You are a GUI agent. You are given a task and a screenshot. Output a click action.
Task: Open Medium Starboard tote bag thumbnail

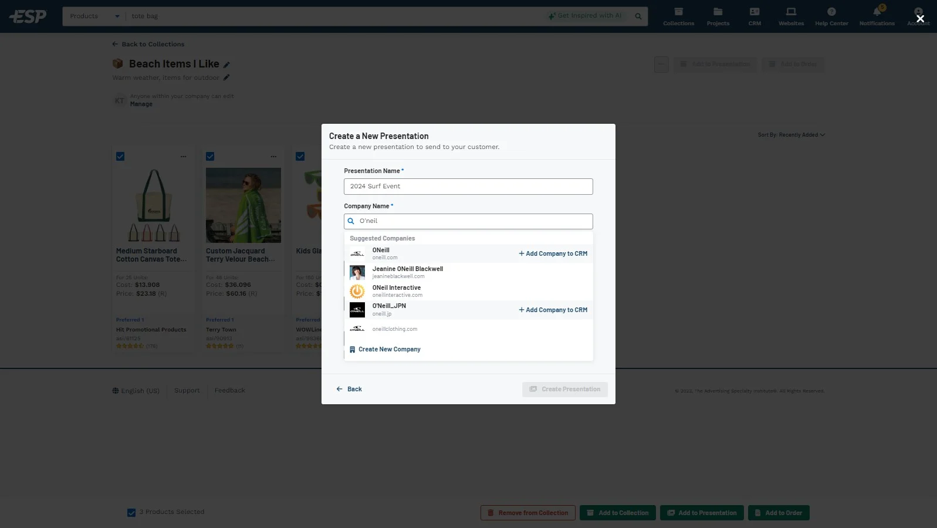[x=154, y=205]
